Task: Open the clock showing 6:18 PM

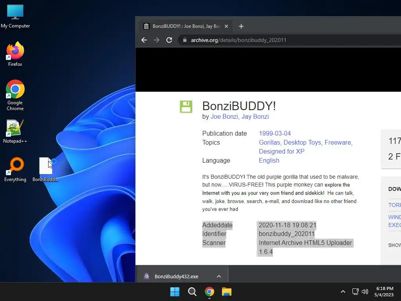Action: click(x=385, y=292)
